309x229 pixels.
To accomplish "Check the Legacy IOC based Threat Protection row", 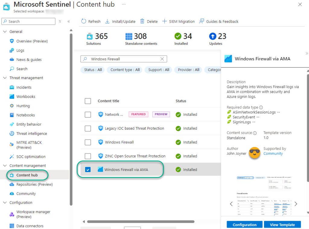I will 88,128.
